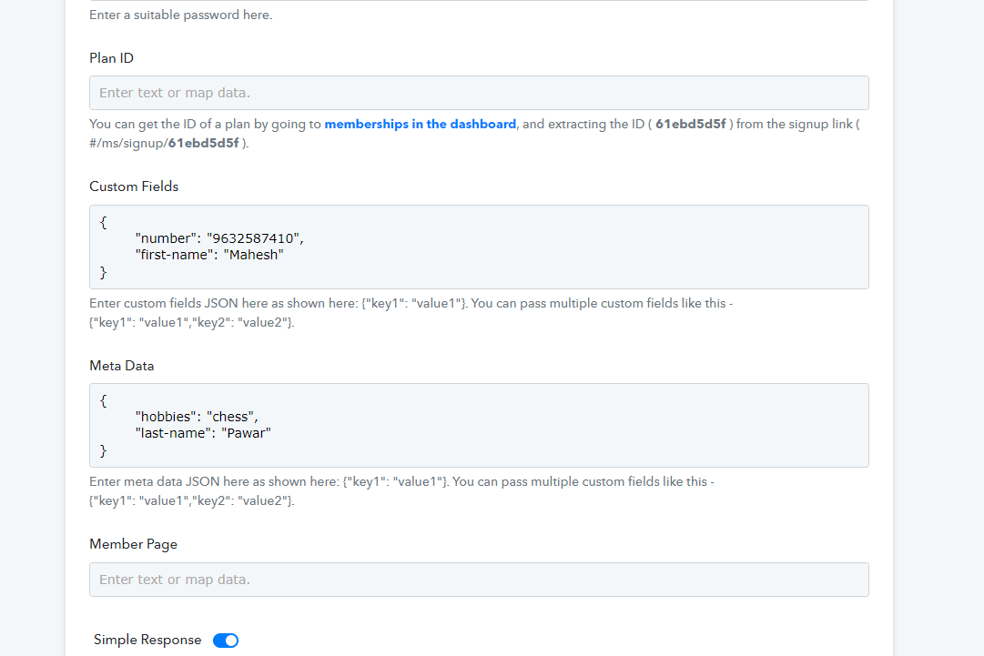Viewport: 984px width, 656px height.
Task: Place cursor on the "chess" hobbies value
Action: tap(232, 417)
